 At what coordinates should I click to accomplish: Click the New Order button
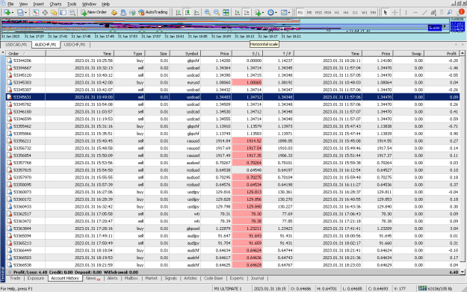click(93, 12)
